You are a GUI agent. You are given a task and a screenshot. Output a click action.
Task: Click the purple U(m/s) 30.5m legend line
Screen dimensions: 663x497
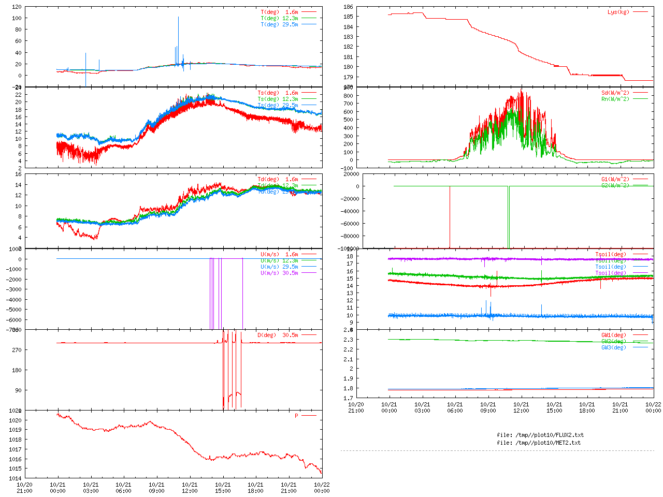[x=309, y=273]
